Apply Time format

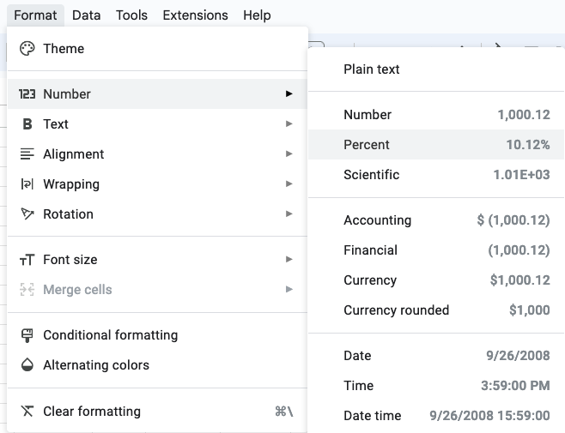436,386
